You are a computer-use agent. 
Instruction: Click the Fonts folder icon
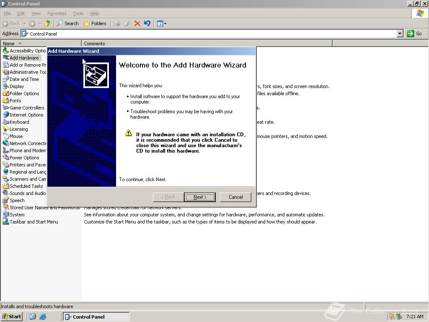(x=5, y=101)
